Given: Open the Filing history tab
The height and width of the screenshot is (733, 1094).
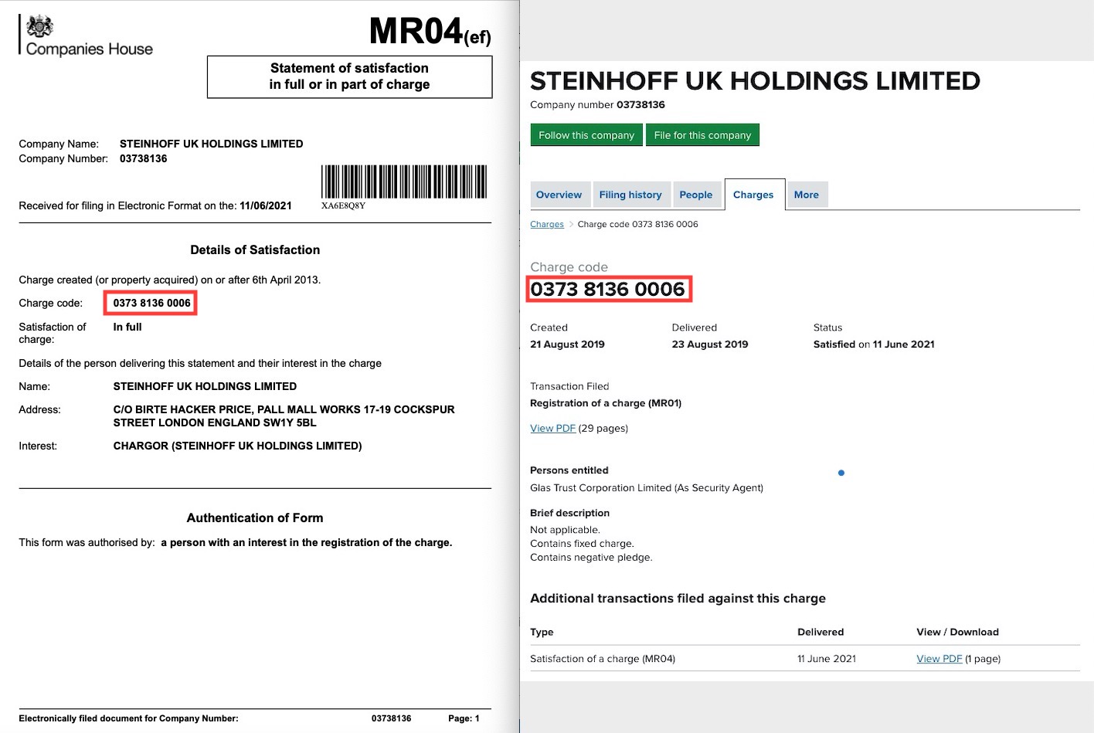Looking at the screenshot, I should coord(631,195).
